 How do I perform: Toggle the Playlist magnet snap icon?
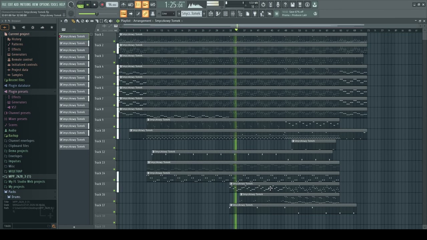[x=66, y=21]
